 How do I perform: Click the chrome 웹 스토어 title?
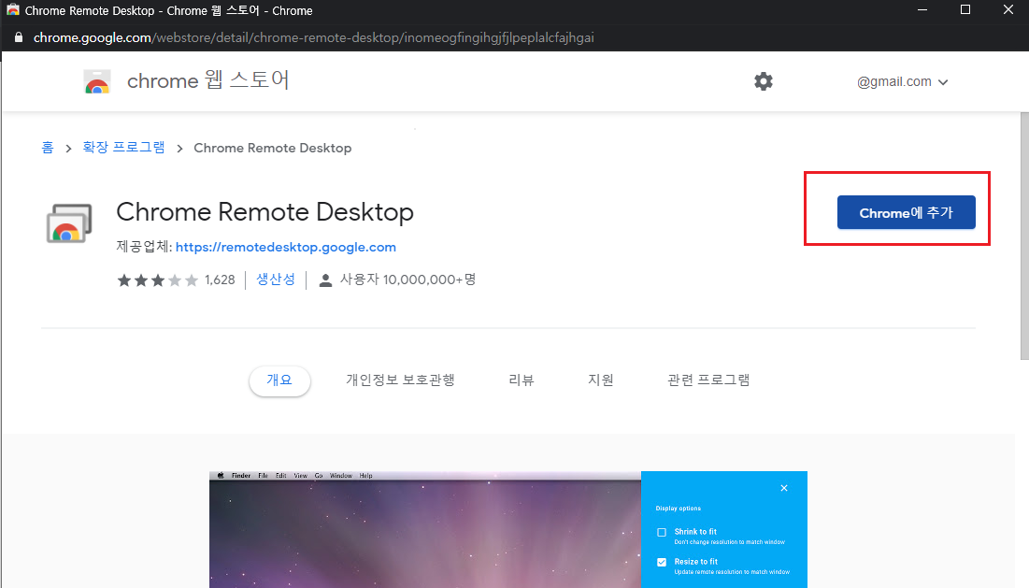click(x=208, y=80)
